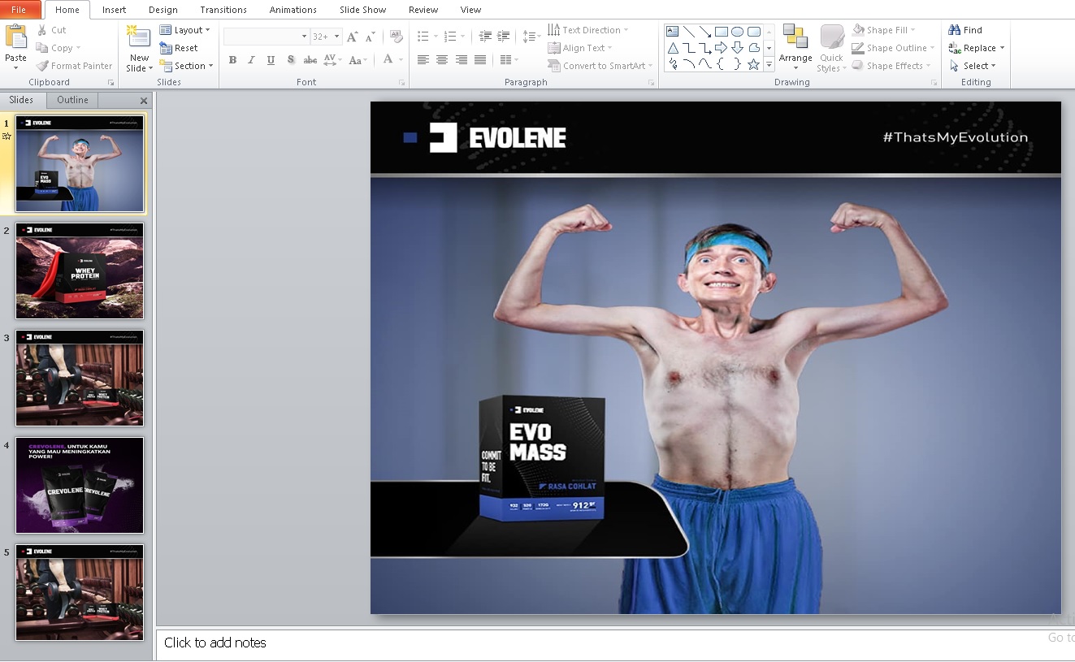1075x662 pixels.
Task: Expand the Layout dropdown
Action: click(x=185, y=30)
